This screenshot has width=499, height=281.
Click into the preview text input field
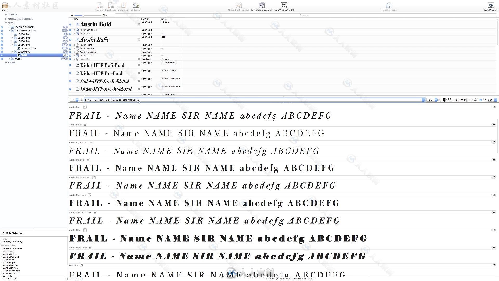(253, 100)
